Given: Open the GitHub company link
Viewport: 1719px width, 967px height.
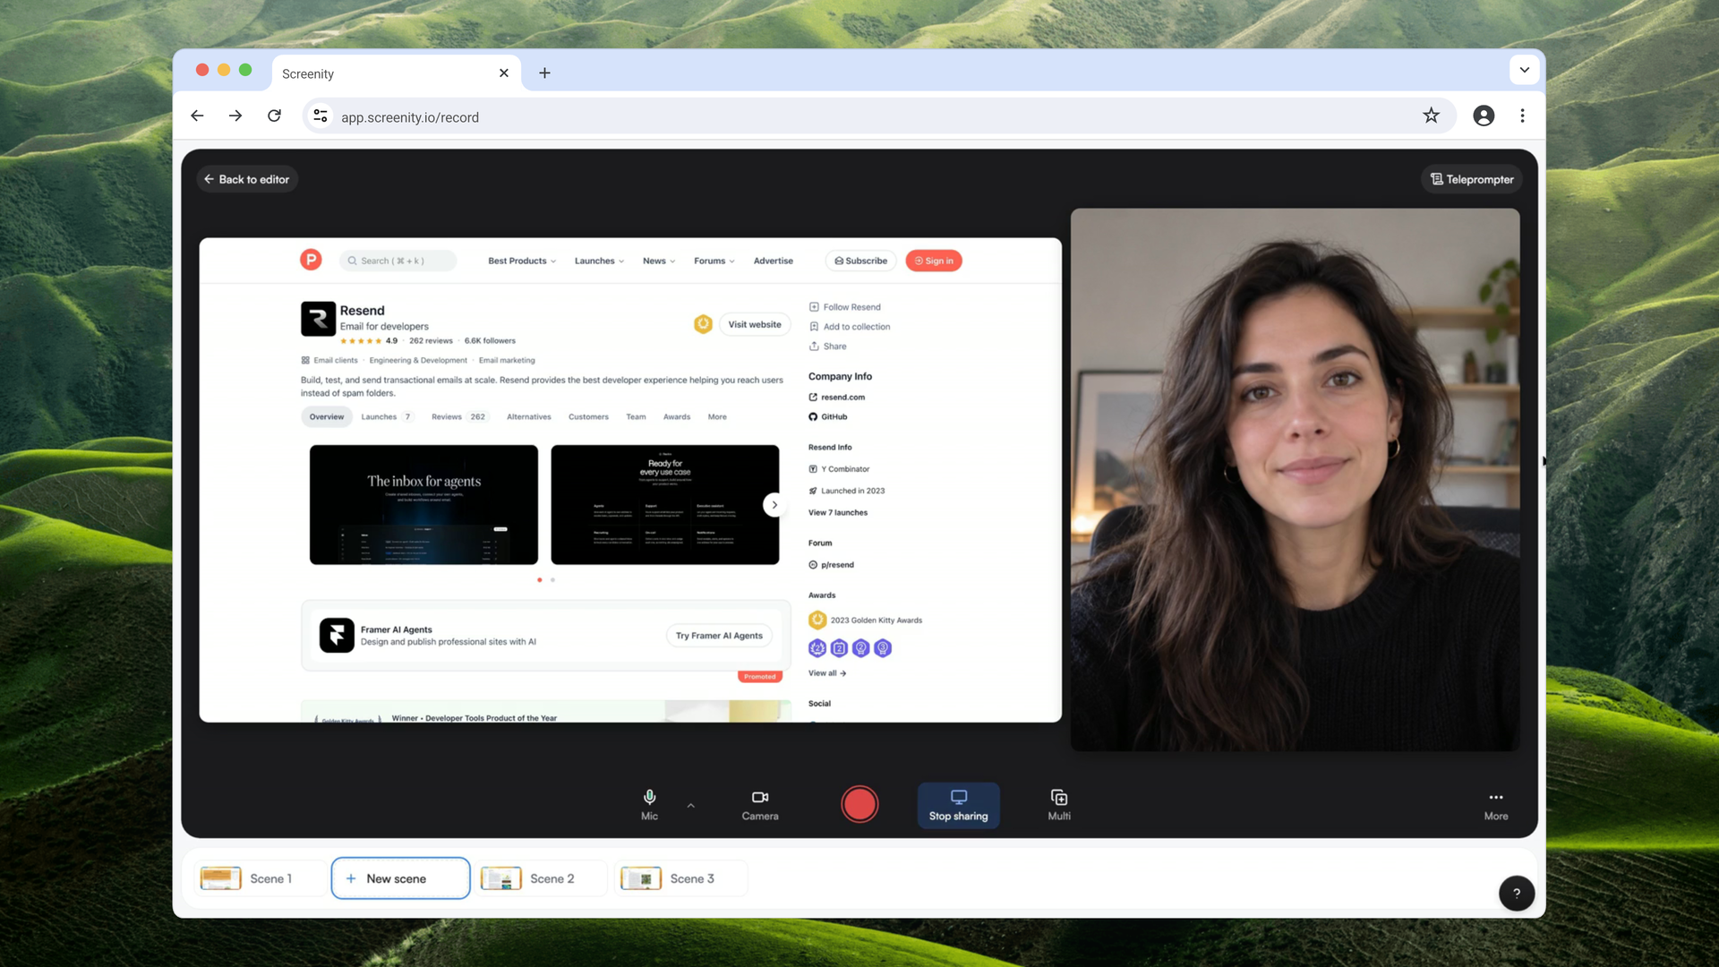Looking at the screenshot, I should point(828,416).
